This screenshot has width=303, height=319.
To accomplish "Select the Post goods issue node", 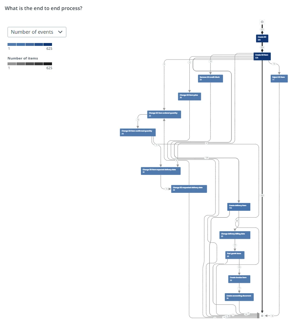I will click(x=235, y=255).
